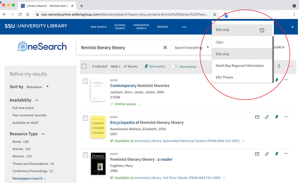
Task: Open Contemporary feminist theories title link
Action: tap(140, 85)
